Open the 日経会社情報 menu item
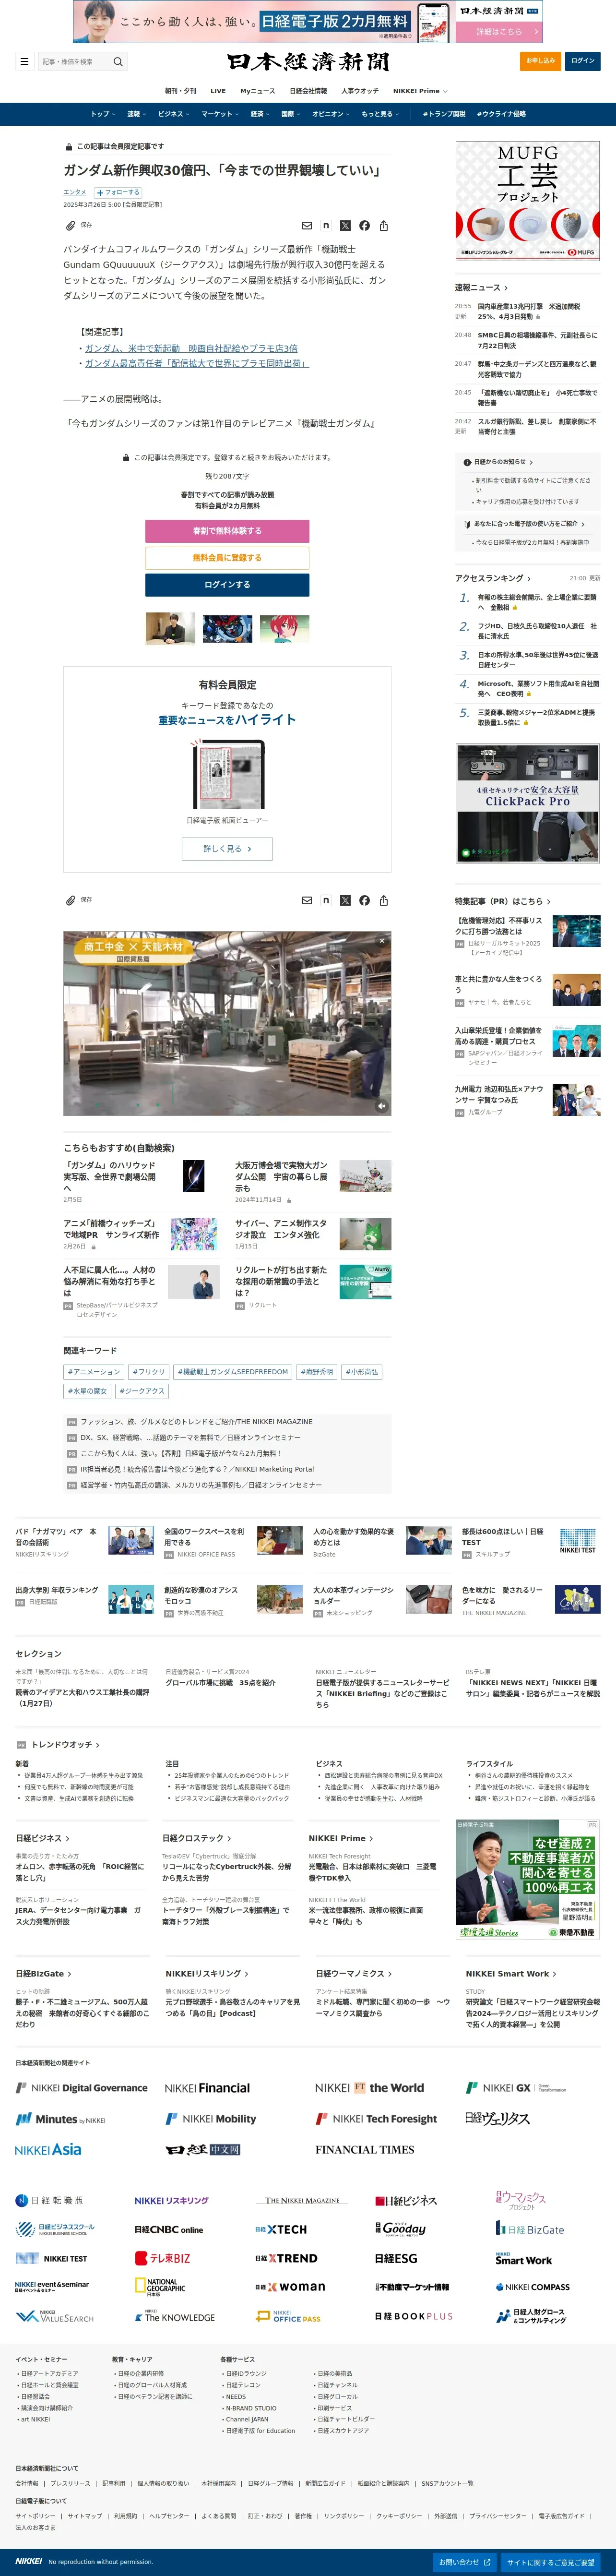Viewport: 616px width, 2576px height. (x=308, y=91)
